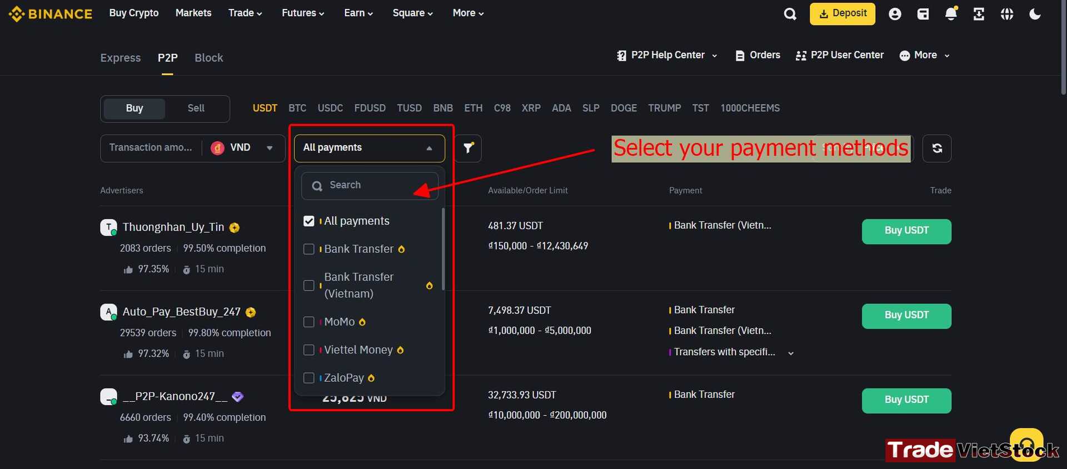Screen dimensions: 1067x469
Task: Switch to Sell mode toggle
Action: (x=196, y=108)
